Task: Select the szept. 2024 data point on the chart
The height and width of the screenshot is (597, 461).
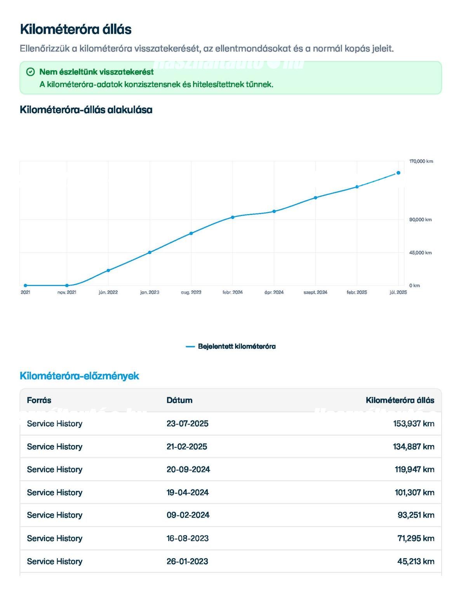Action: [315, 197]
